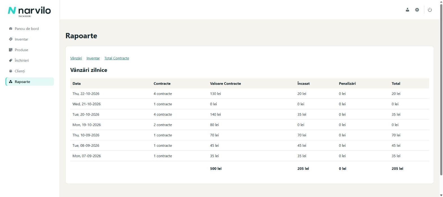This screenshot has width=443, height=197.
Task: Open the Total Contracte report link
Action: point(117,58)
